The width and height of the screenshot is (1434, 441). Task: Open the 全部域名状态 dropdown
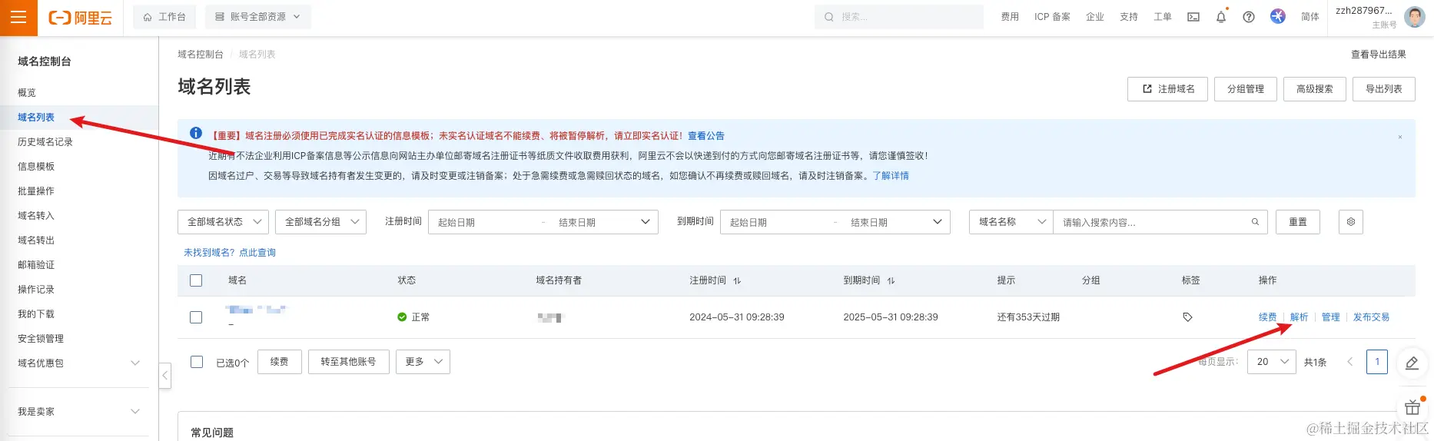point(223,222)
